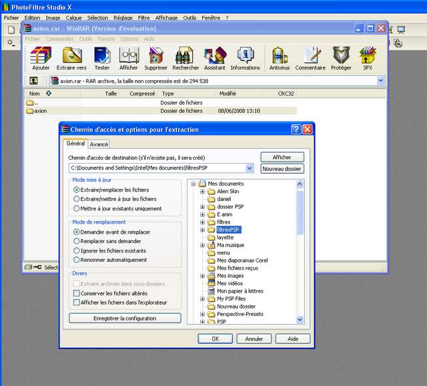Click the drive status icon in WinRAR status bar
This screenshot has height=386, width=427.
pyautogui.click(x=28, y=267)
